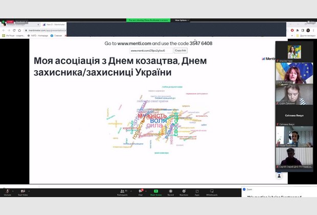Open the Chat panel
Viewport: 317px width, 215px height.
coord(140,191)
